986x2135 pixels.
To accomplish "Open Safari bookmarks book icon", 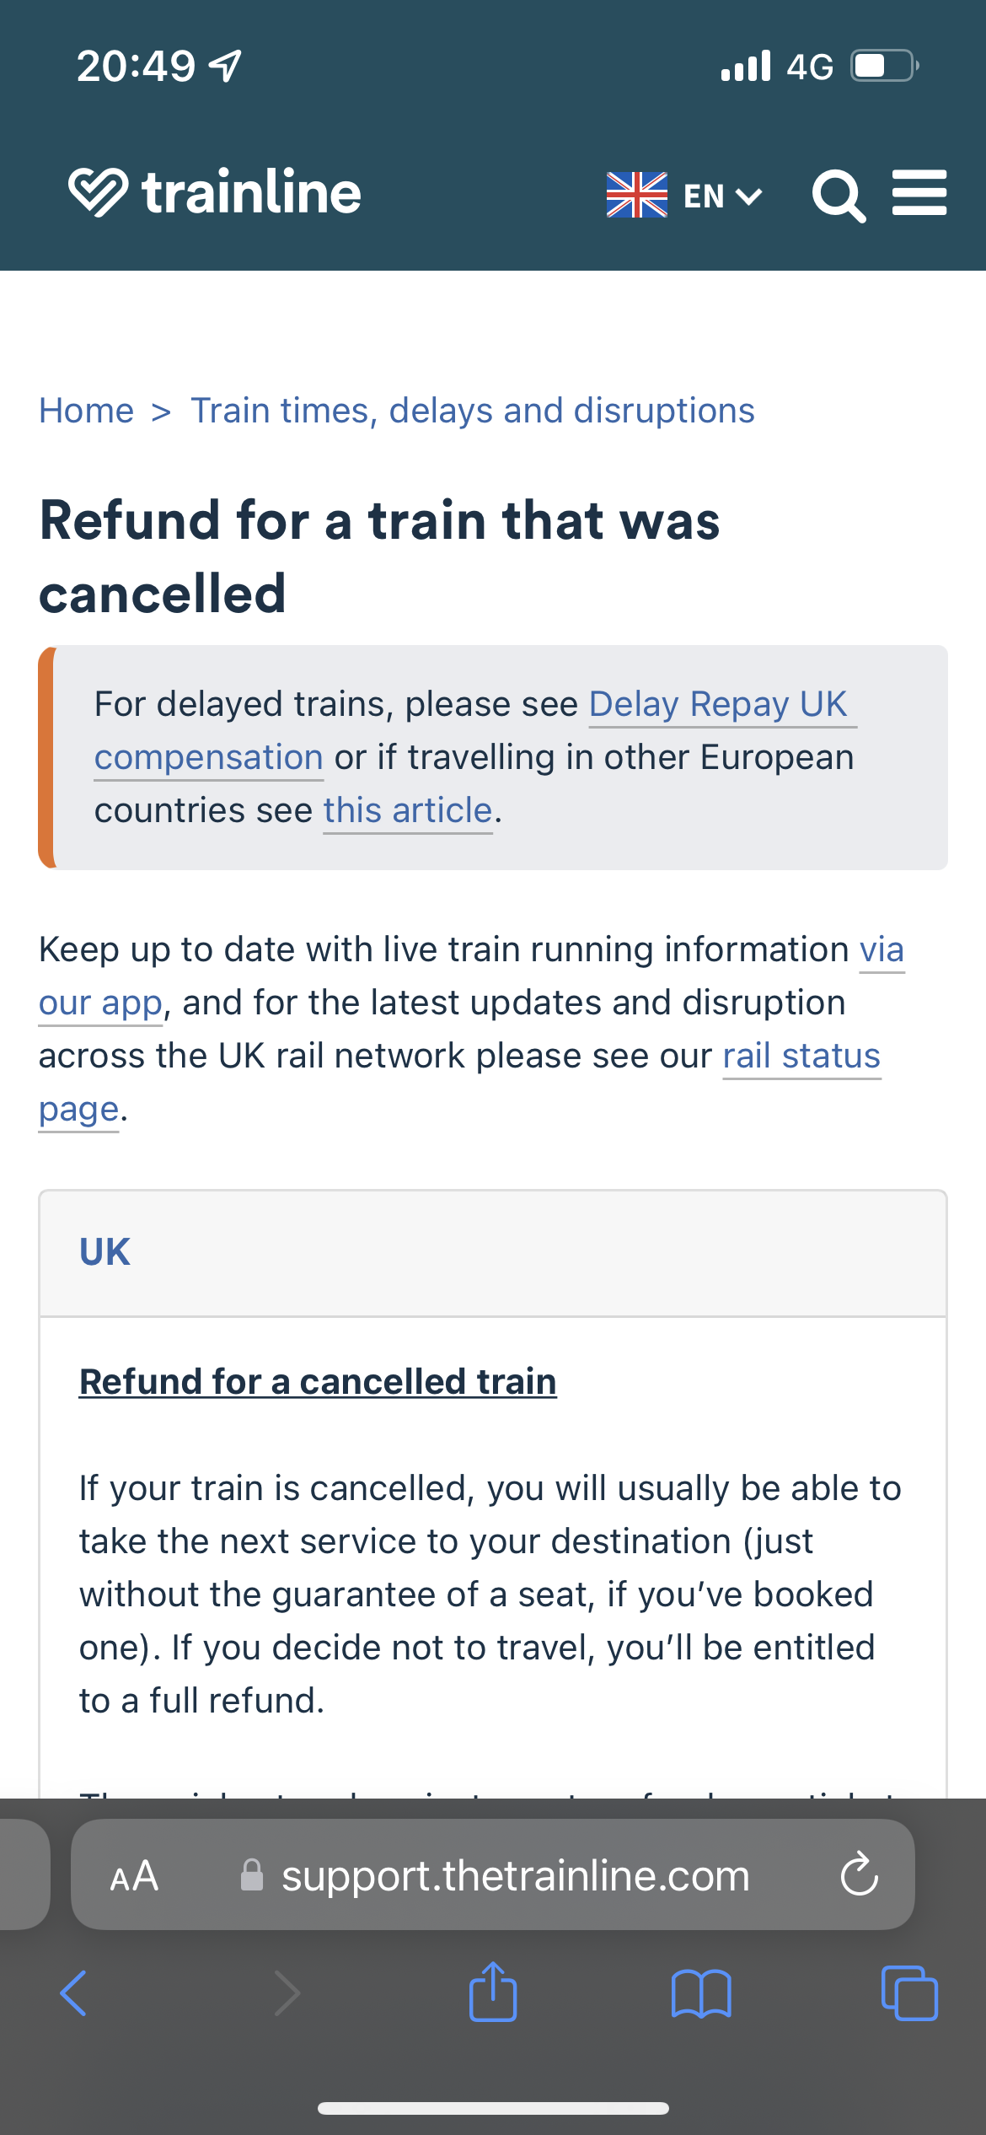I will coord(701,1994).
